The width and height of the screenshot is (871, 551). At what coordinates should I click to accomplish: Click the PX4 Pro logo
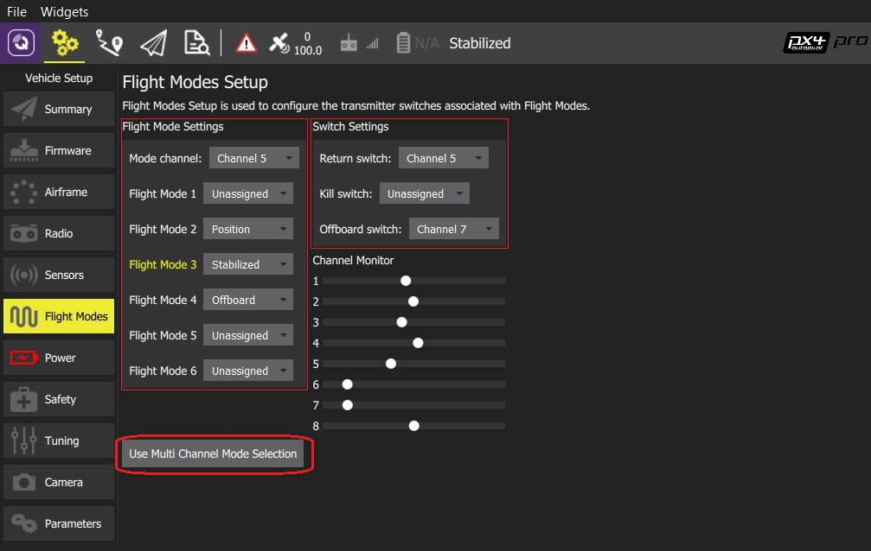coord(825,42)
